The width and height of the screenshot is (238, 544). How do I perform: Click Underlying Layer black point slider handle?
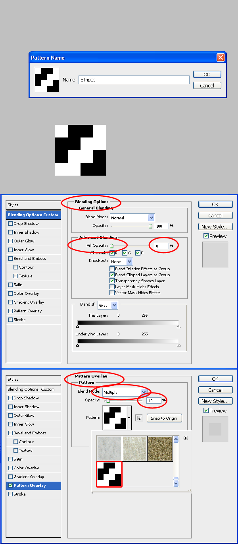tap(77, 346)
